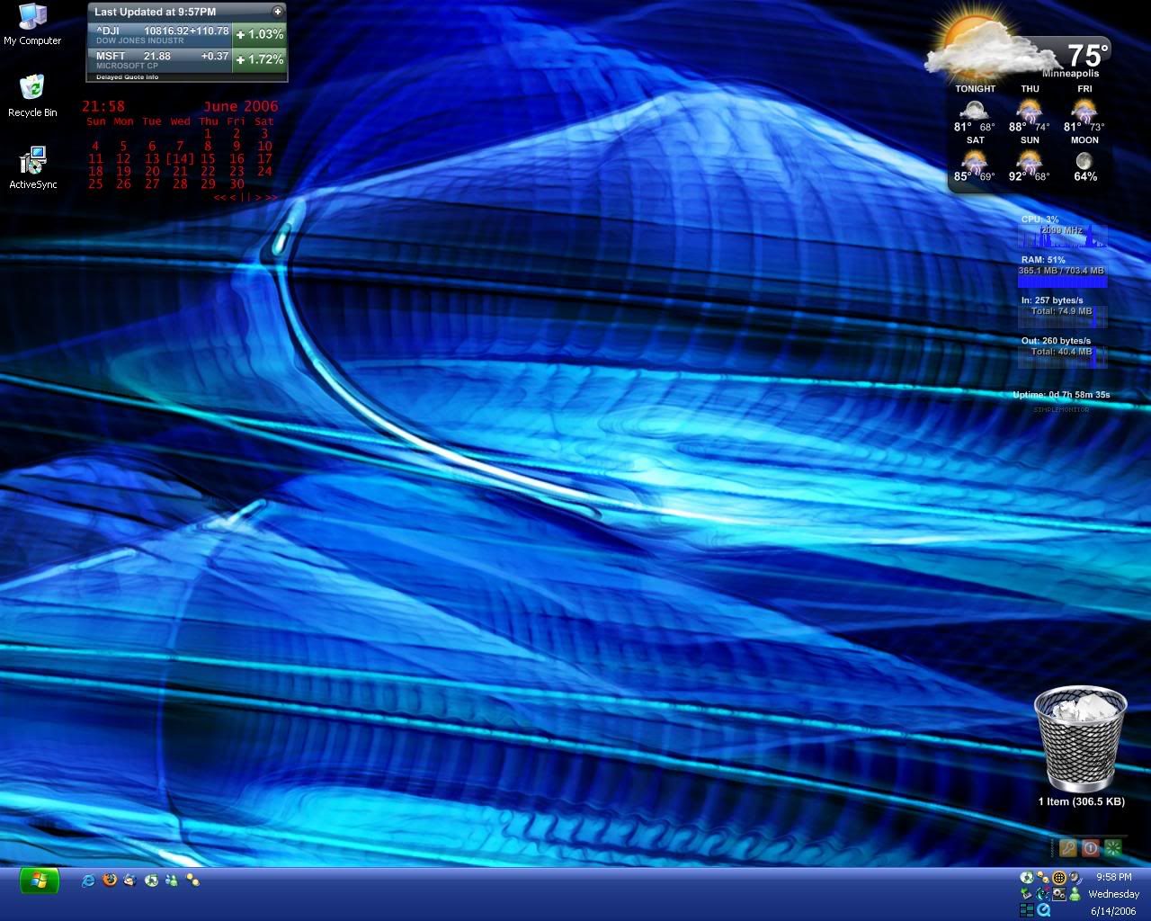This screenshot has height=921, width=1151.
Task: Go to previous month in calendar widget
Action: coord(233,197)
